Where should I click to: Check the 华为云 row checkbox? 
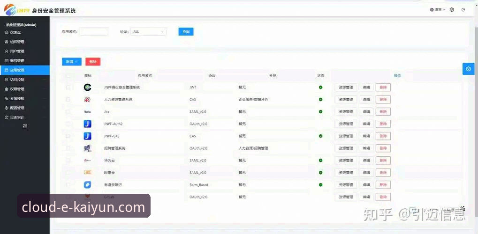point(68,161)
